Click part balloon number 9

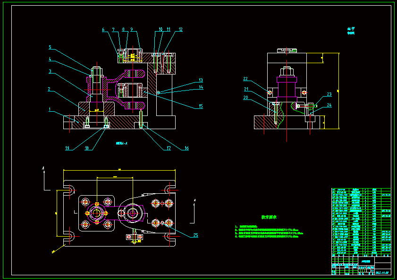pos(131,30)
